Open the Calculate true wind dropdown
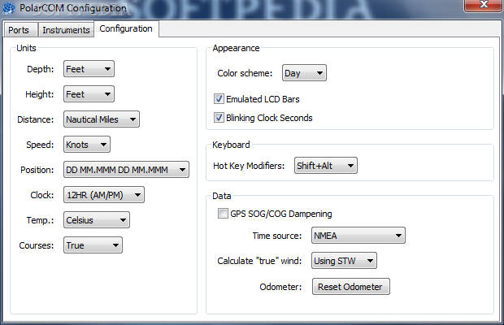Screen dimensions: 504x325 pyautogui.click(x=344, y=261)
